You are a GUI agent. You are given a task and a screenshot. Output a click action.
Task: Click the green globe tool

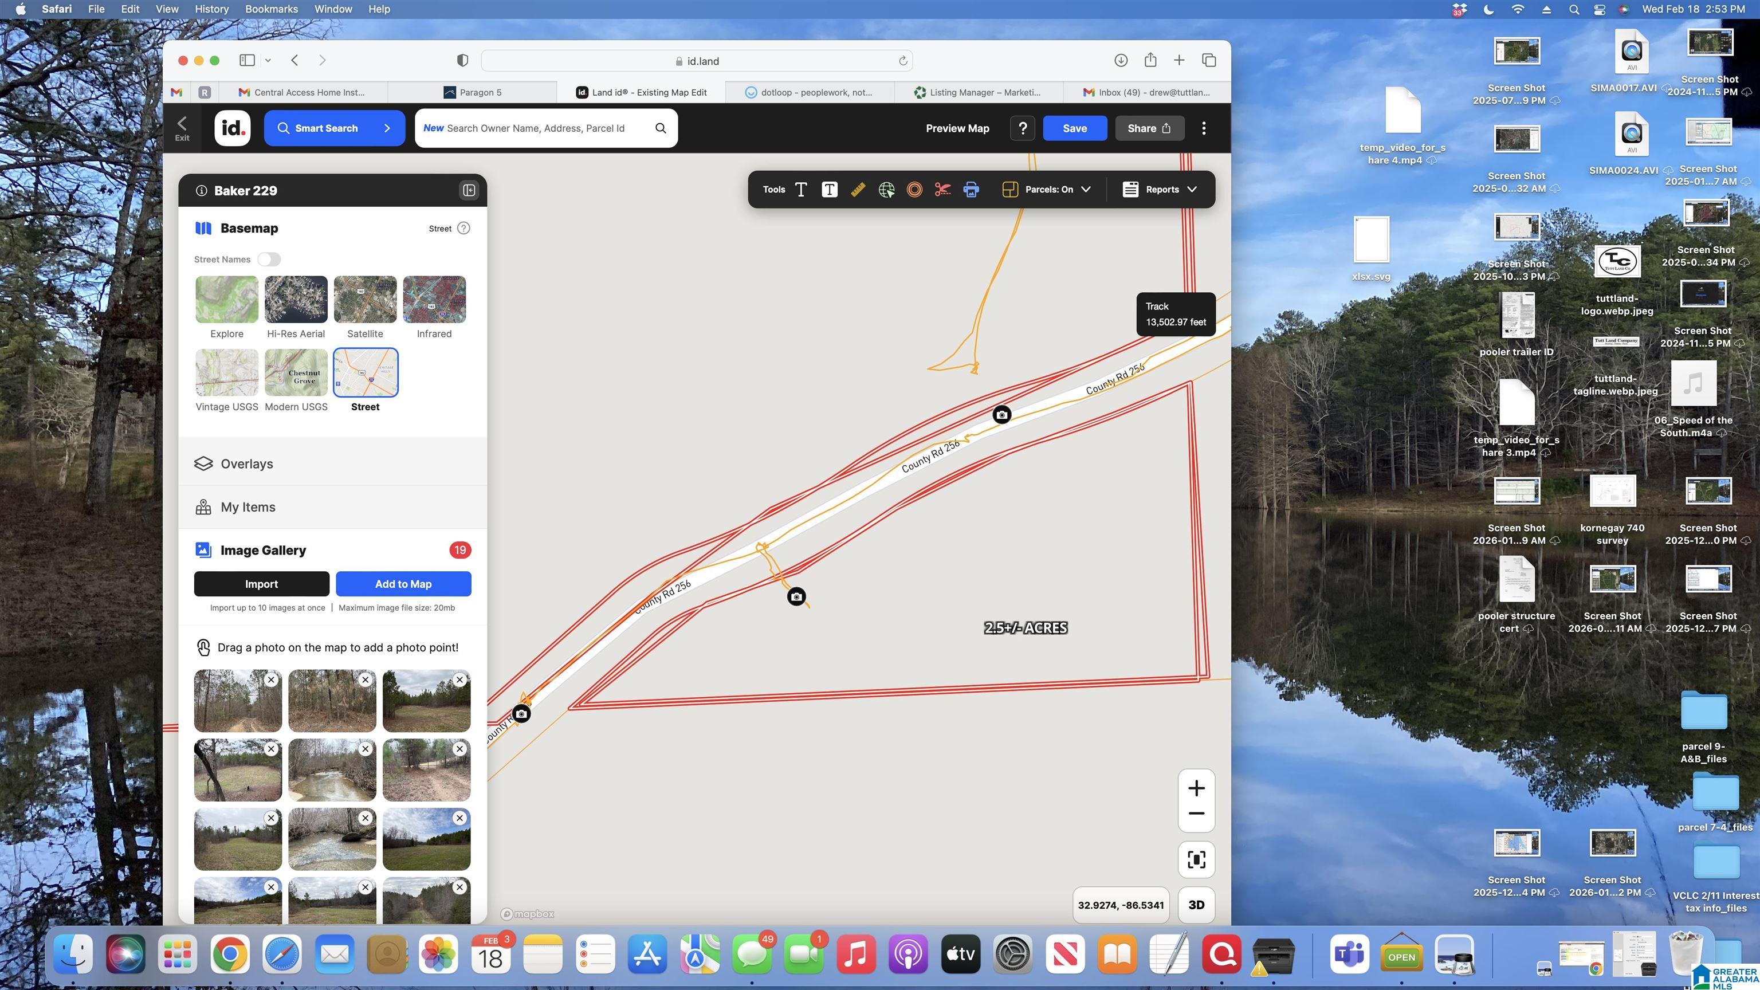tap(887, 189)
